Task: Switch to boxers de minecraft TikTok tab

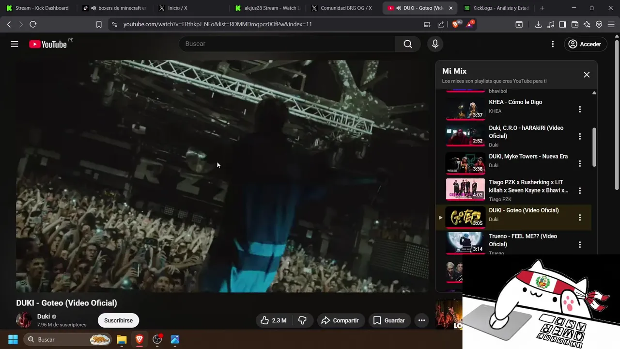Action: (116, 8)
